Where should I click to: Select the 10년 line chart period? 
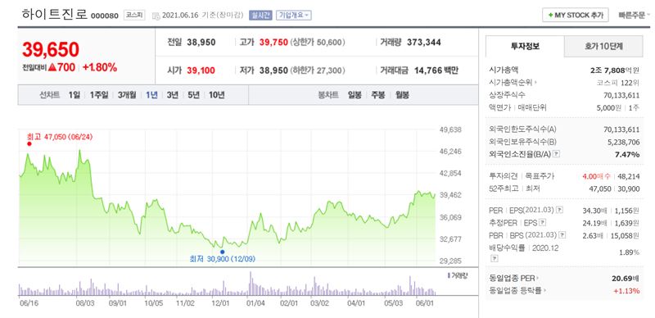tap(217, 95)
